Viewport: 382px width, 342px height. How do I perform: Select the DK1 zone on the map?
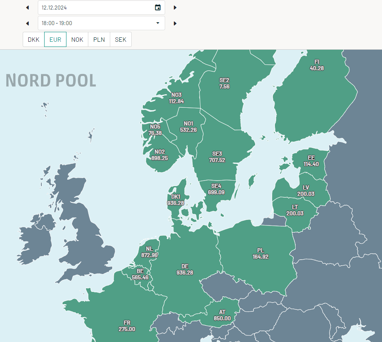[x=175, y=200]
